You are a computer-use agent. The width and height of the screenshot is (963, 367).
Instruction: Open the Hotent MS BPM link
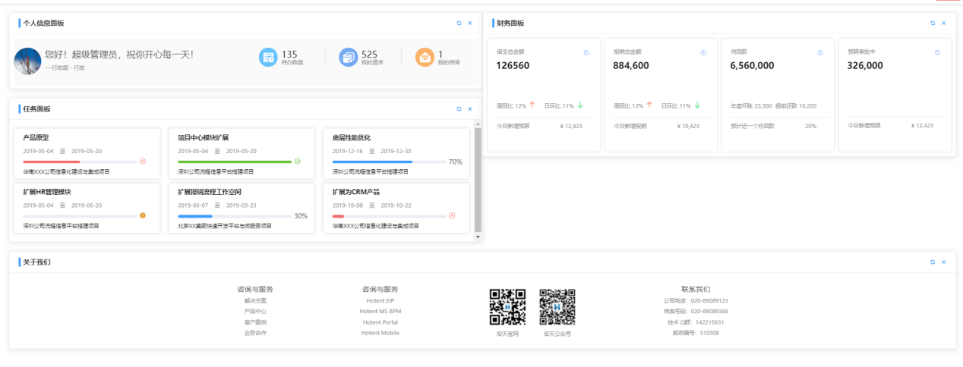[380, 312]
